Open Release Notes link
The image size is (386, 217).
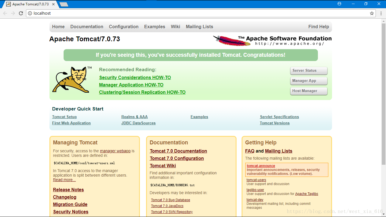point(68,190)
